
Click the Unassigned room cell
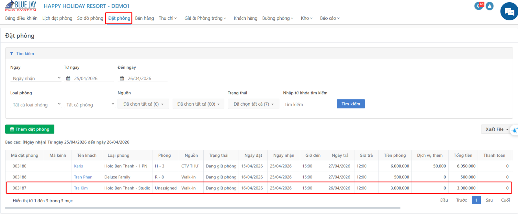tap(166, 188)
